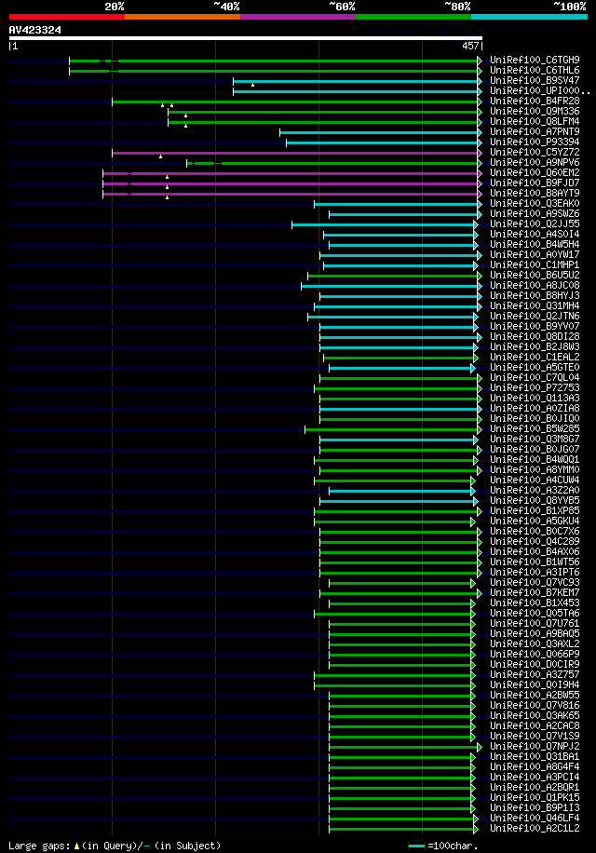
Task: Select the UniRef100_B5W285 label
Action: click(x=535, y=429)
